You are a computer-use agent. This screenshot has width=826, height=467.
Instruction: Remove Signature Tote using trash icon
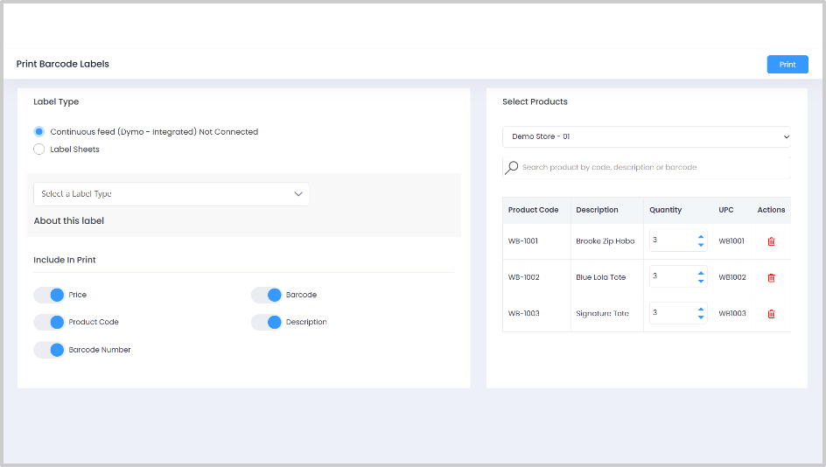(x=771, y=313)
